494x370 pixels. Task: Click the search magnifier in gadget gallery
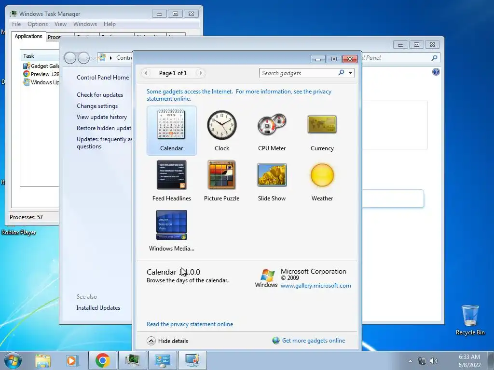click(x=341, y=73)
